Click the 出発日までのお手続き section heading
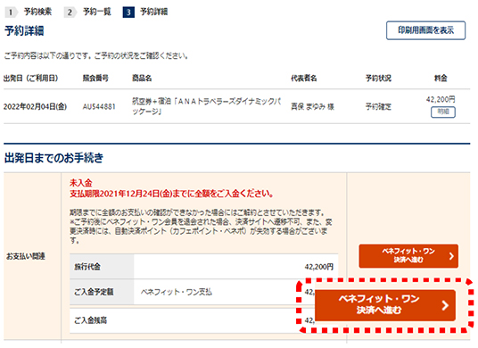This screenshot has width=478, height=348. (54, 158)
